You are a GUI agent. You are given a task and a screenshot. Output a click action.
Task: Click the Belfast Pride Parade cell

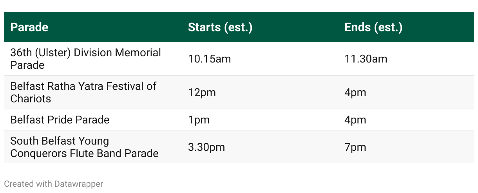point(60,120)
